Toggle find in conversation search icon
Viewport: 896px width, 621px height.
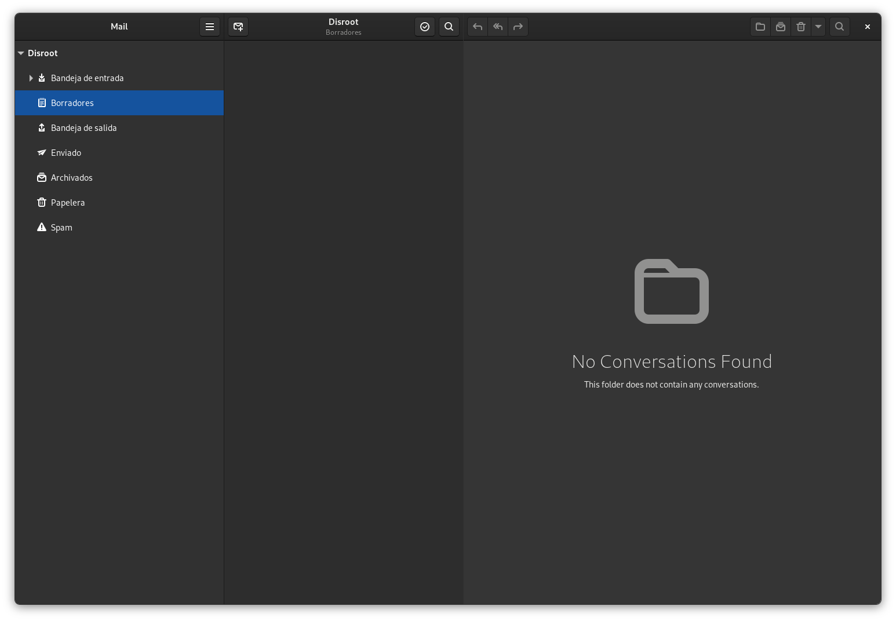click(x=840, y=27)
